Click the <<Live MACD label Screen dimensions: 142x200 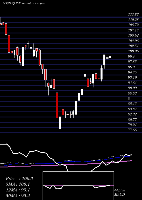[x=120, y=193]
